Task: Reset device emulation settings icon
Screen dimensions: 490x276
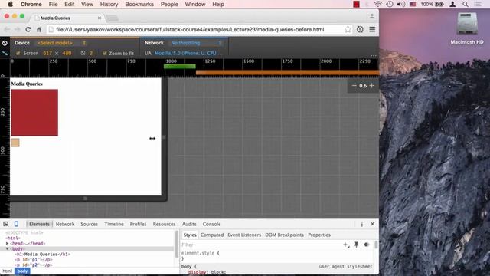Action: [x=5, y=43]
